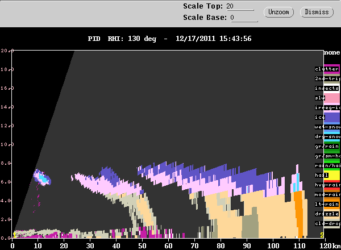The height and width of the screenshot is (250, 341).
Task: Select the purple ice color swatch
Action: 332,117
